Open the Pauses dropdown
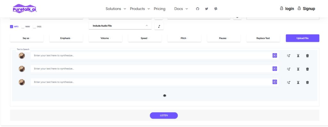328x127 pixels. pos(224,38)
